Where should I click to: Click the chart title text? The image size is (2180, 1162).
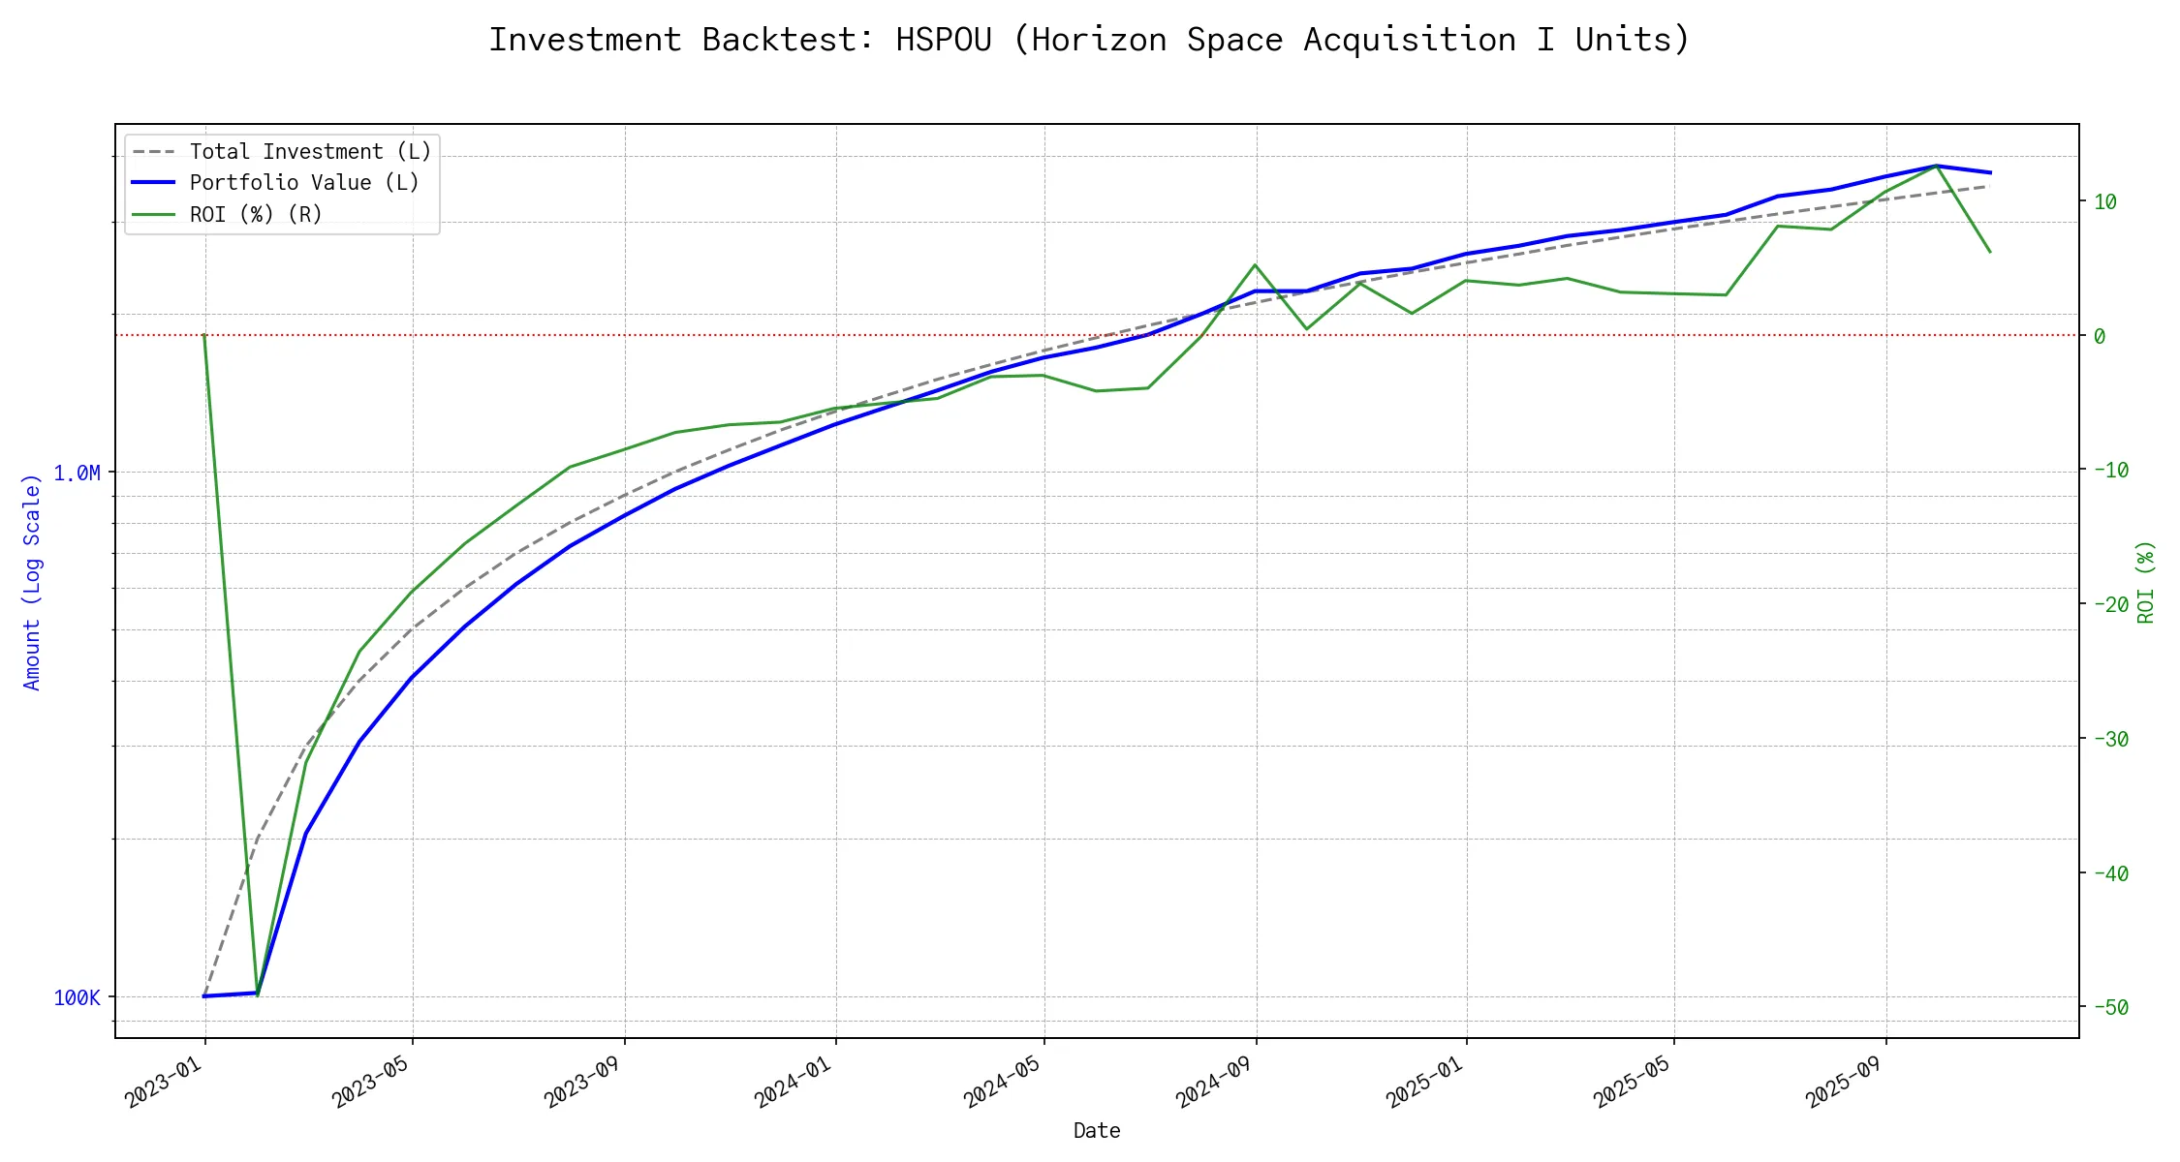click(x=1089, y=40)
